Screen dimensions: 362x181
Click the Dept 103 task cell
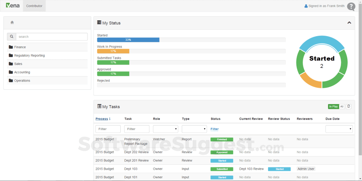pyautogui.click(x=131, y=169)
